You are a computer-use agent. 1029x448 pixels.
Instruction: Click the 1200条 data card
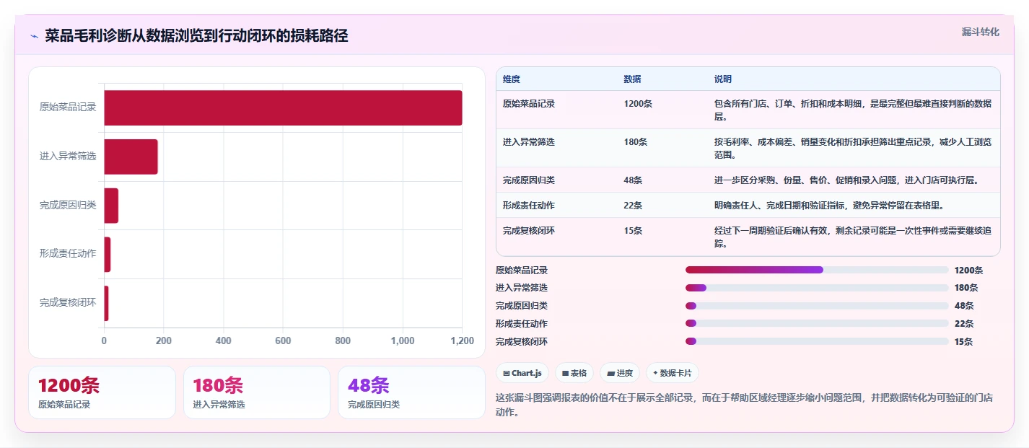[102, 392]
